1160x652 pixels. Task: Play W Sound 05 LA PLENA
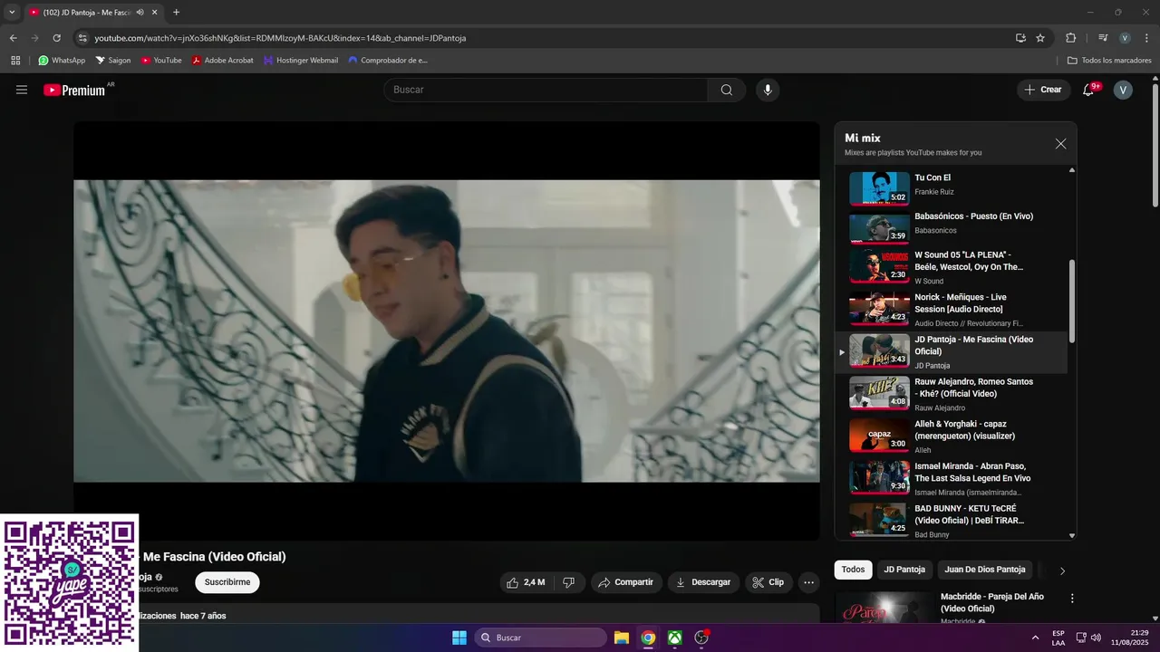click(952, 267)
